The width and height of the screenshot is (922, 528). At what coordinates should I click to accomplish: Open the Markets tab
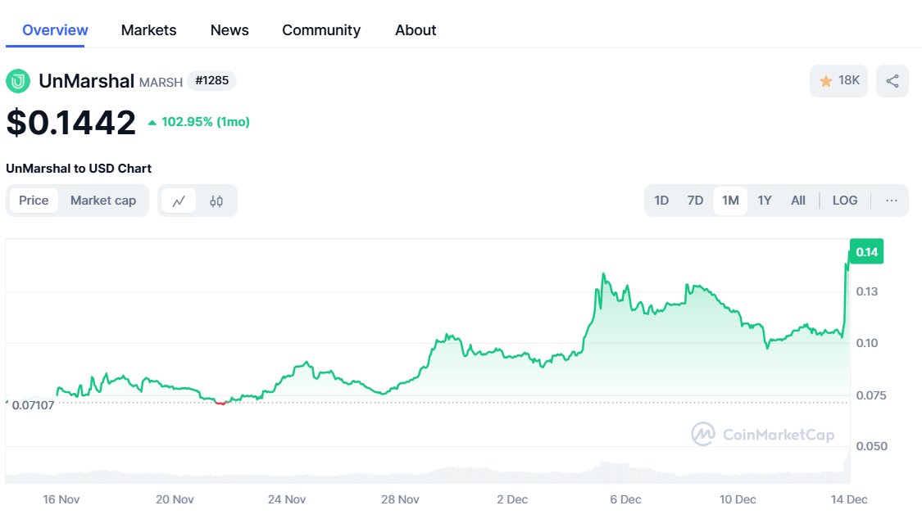point(148,29)
